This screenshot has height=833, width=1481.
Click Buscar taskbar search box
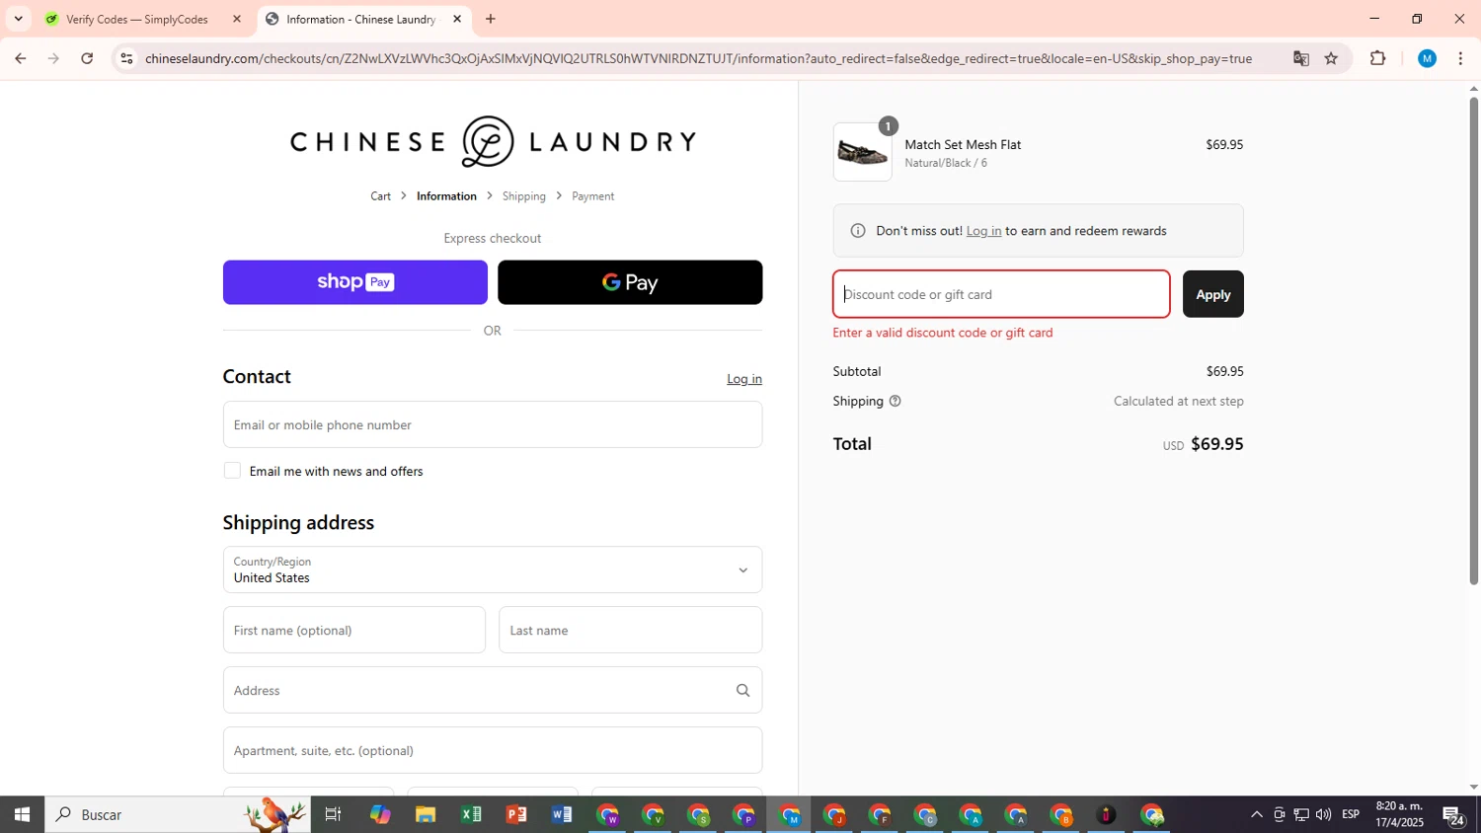pyautogui.click(x=178, y=814)
